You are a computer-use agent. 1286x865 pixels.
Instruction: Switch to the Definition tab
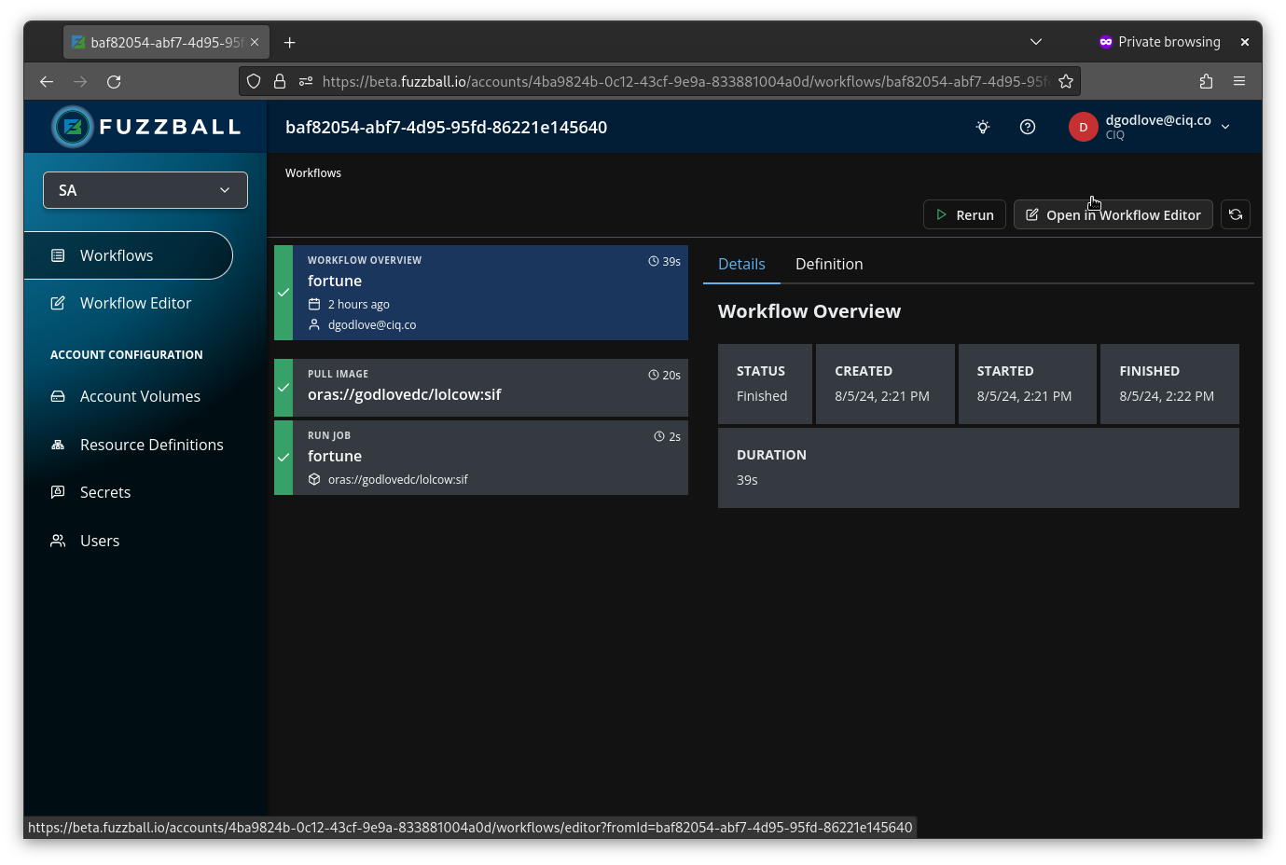829,265
